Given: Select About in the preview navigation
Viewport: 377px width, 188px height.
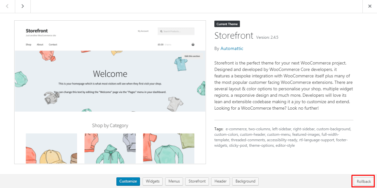Looking at the screenshot, I should coord(40,45).
